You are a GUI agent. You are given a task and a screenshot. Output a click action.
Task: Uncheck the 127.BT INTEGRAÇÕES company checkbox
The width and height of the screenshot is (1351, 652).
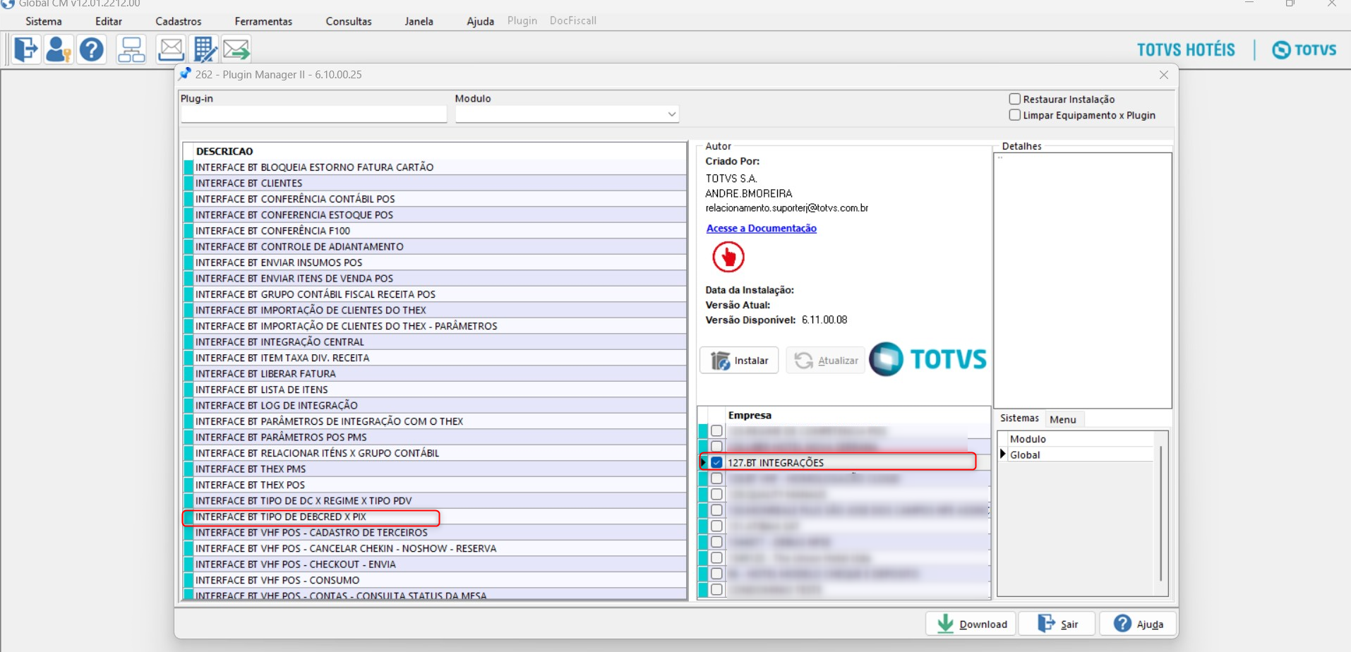[x=716, y=463]
